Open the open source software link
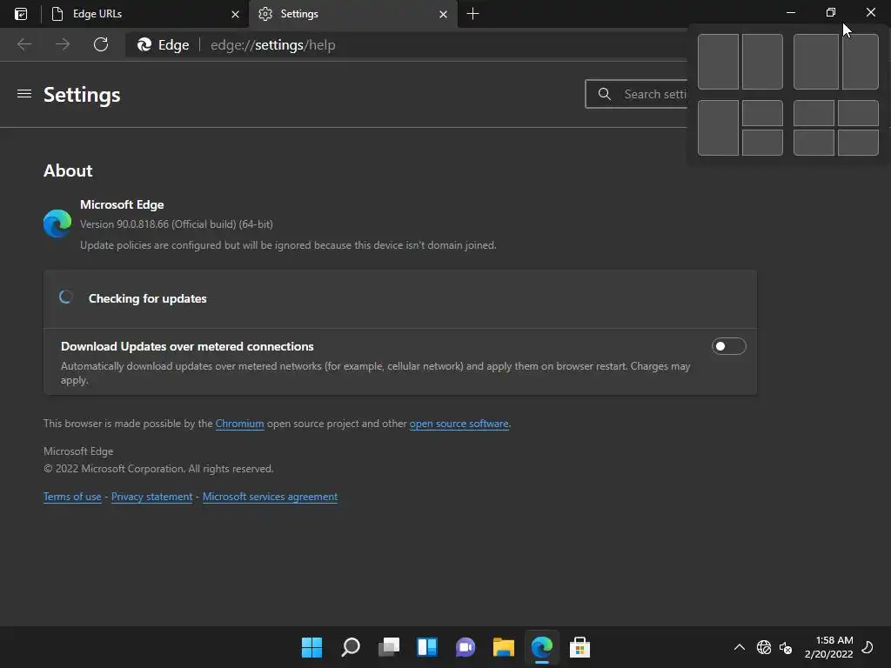This screenshot has height=668, width=891. 459,424
